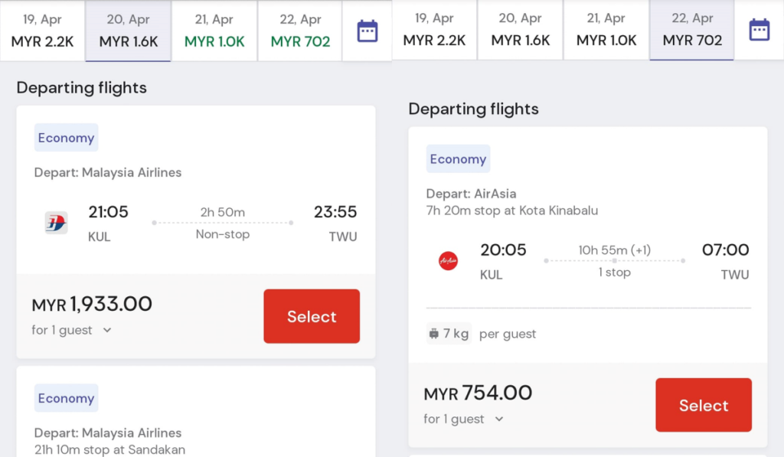Click the highlighted 22 Apr MYR 702 tab
The height and width of the screenshot is (457, 784).
[692, 31]
